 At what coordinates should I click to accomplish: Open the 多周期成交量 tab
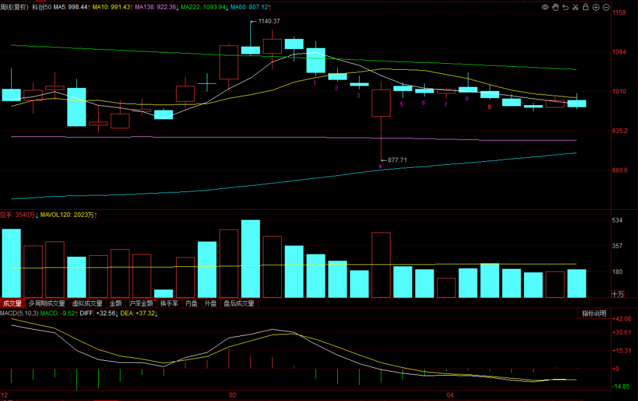click(47, 304)
